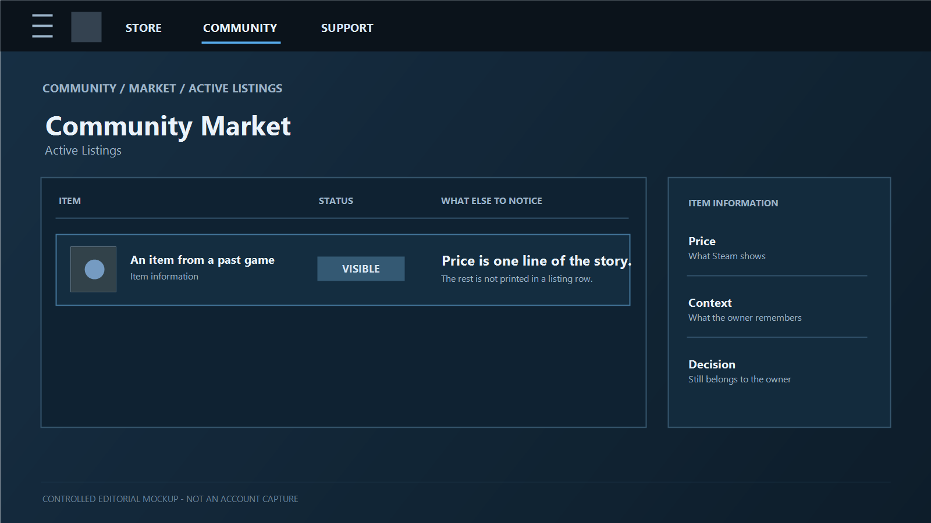Click the 'Active Listings' subtitle
Image resolution: width=931 pixels, height=523 pixels.
point(83,151)
